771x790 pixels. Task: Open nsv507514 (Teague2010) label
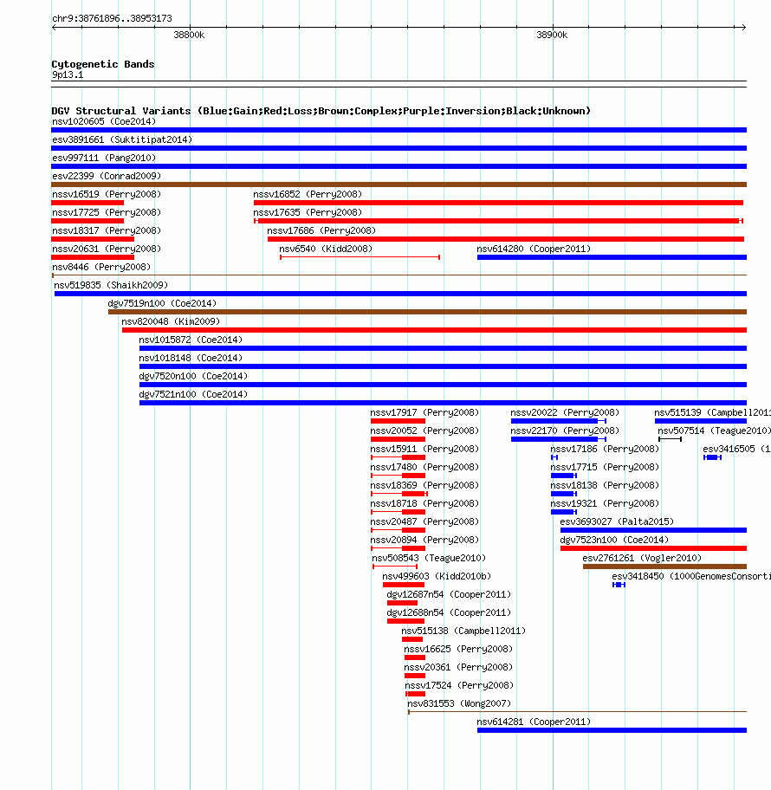tap(714, 431)
